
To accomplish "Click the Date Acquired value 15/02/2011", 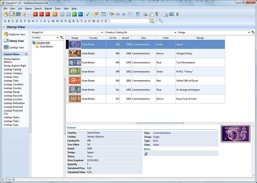I will tap(93, 160).
